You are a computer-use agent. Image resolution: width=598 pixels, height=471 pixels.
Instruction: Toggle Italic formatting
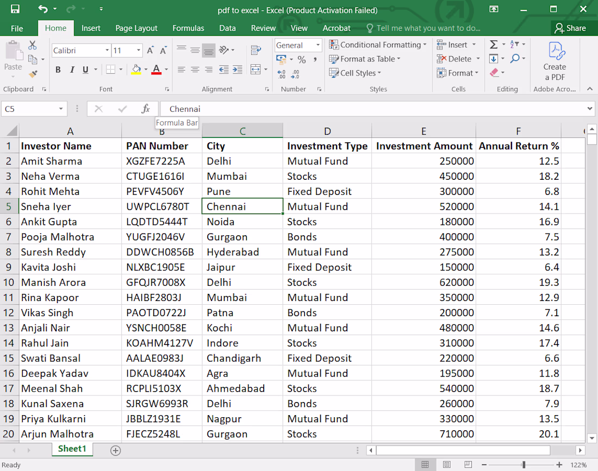(x=72, y=70)
